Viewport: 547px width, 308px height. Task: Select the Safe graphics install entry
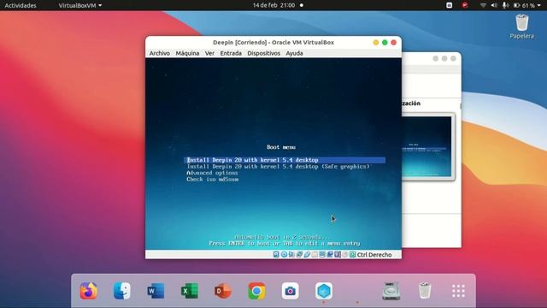pyautogui.click(x=278, y=167)
